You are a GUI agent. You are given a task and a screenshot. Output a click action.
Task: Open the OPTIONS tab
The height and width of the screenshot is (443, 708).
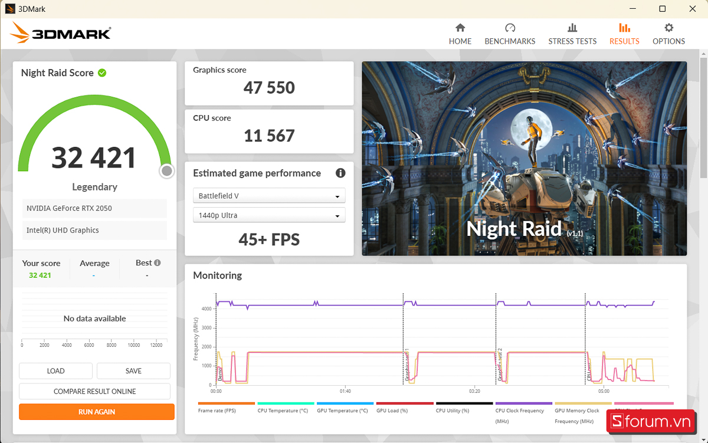click(668, 34)
